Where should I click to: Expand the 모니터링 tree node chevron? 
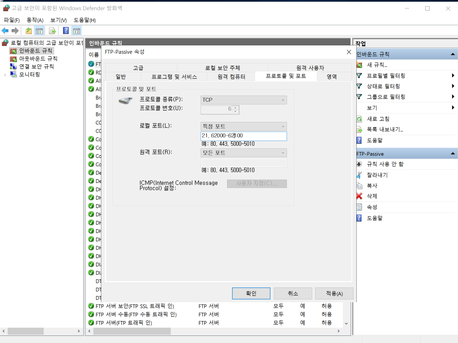tap(5, 75)
